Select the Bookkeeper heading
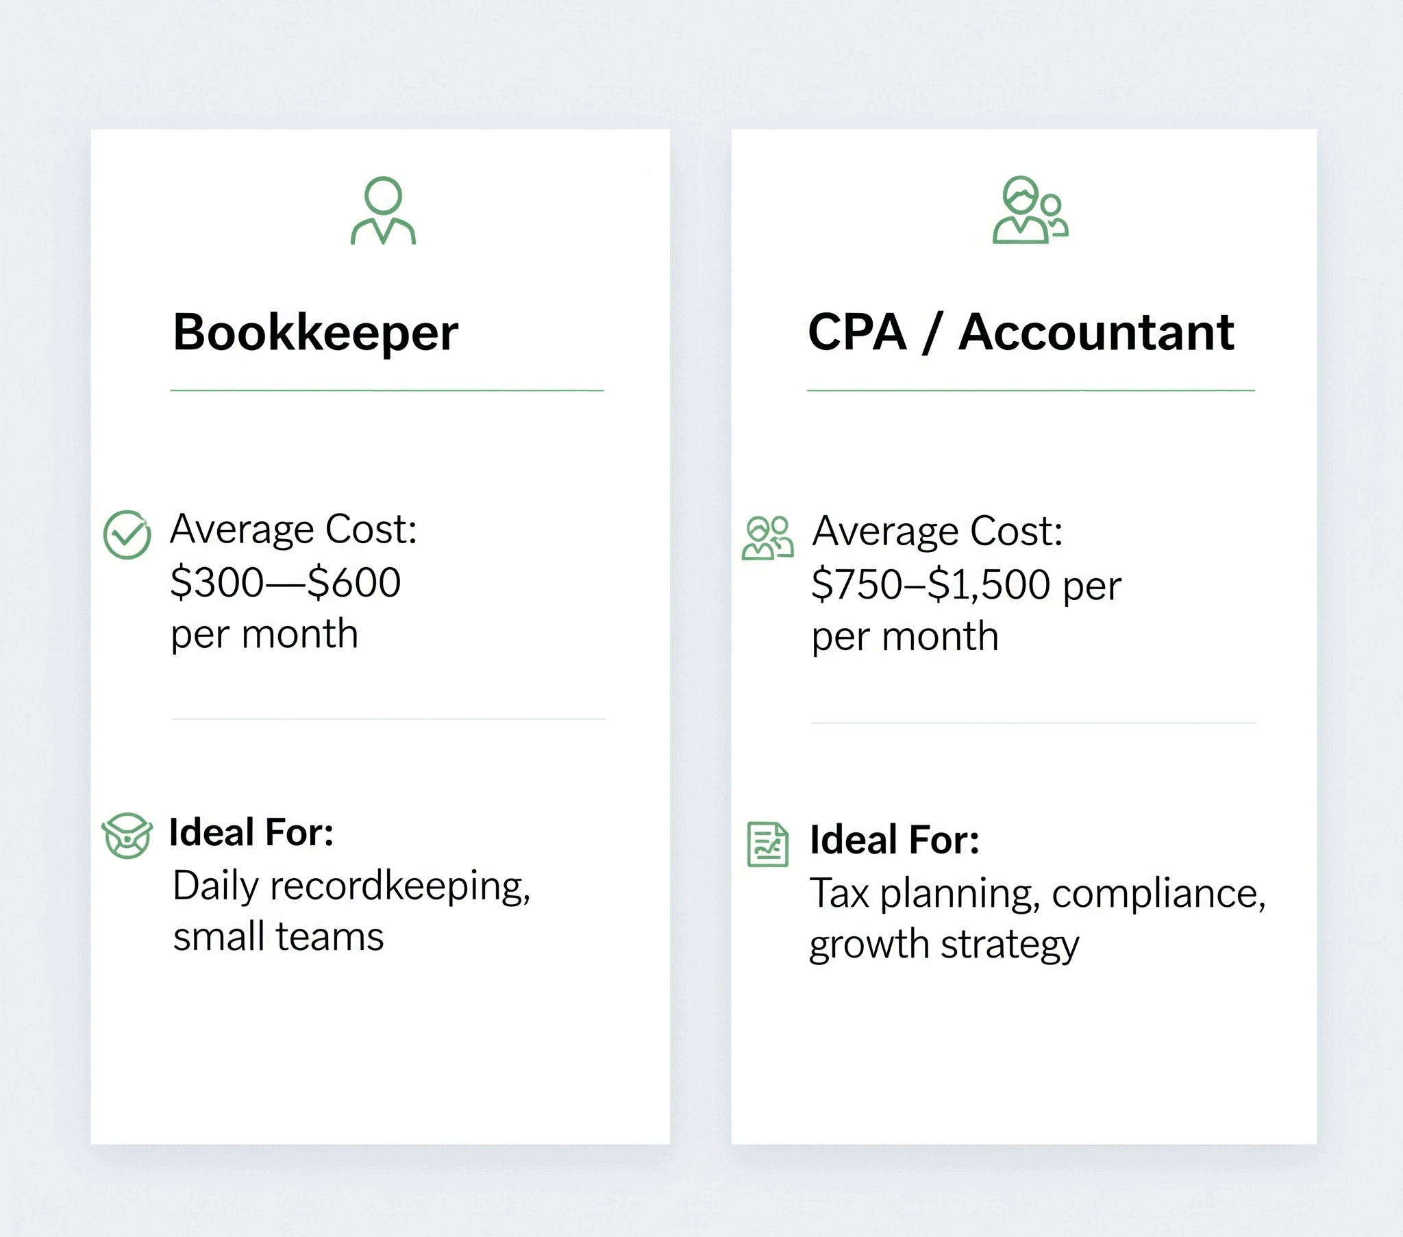 tap(315, 333)
